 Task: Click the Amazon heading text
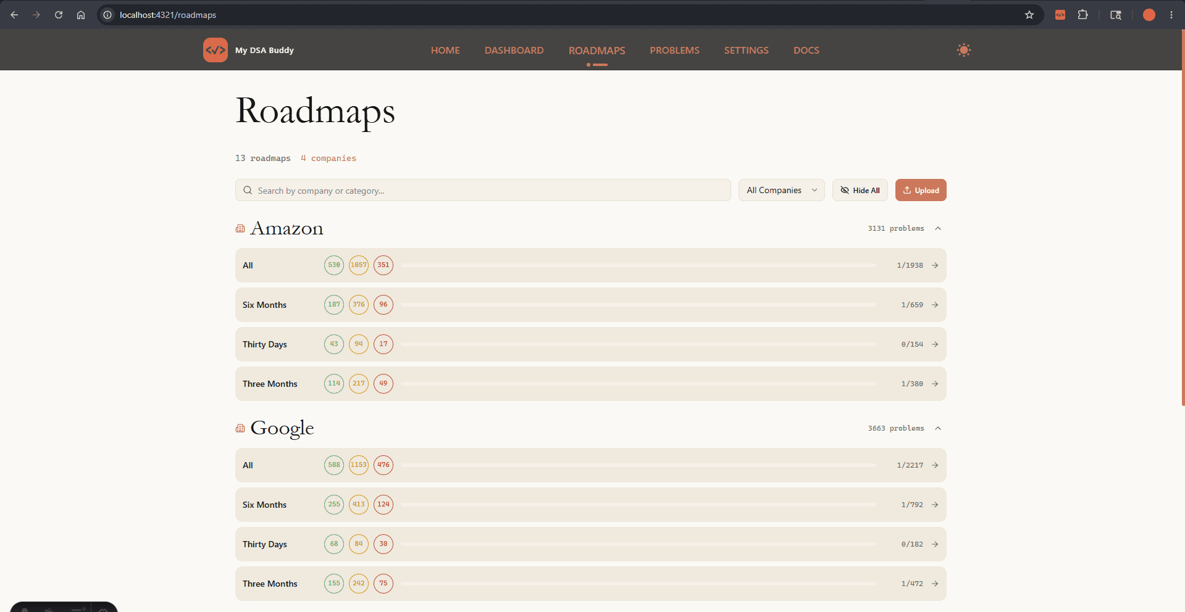coord(287,228)
